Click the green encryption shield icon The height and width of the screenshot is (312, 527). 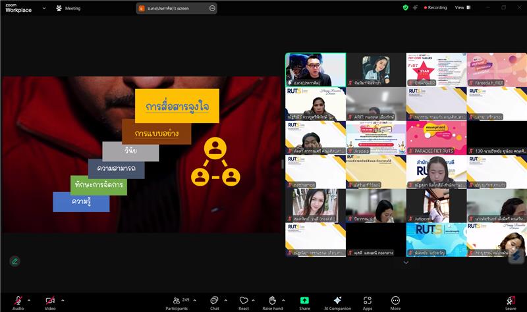click(406, 8)
